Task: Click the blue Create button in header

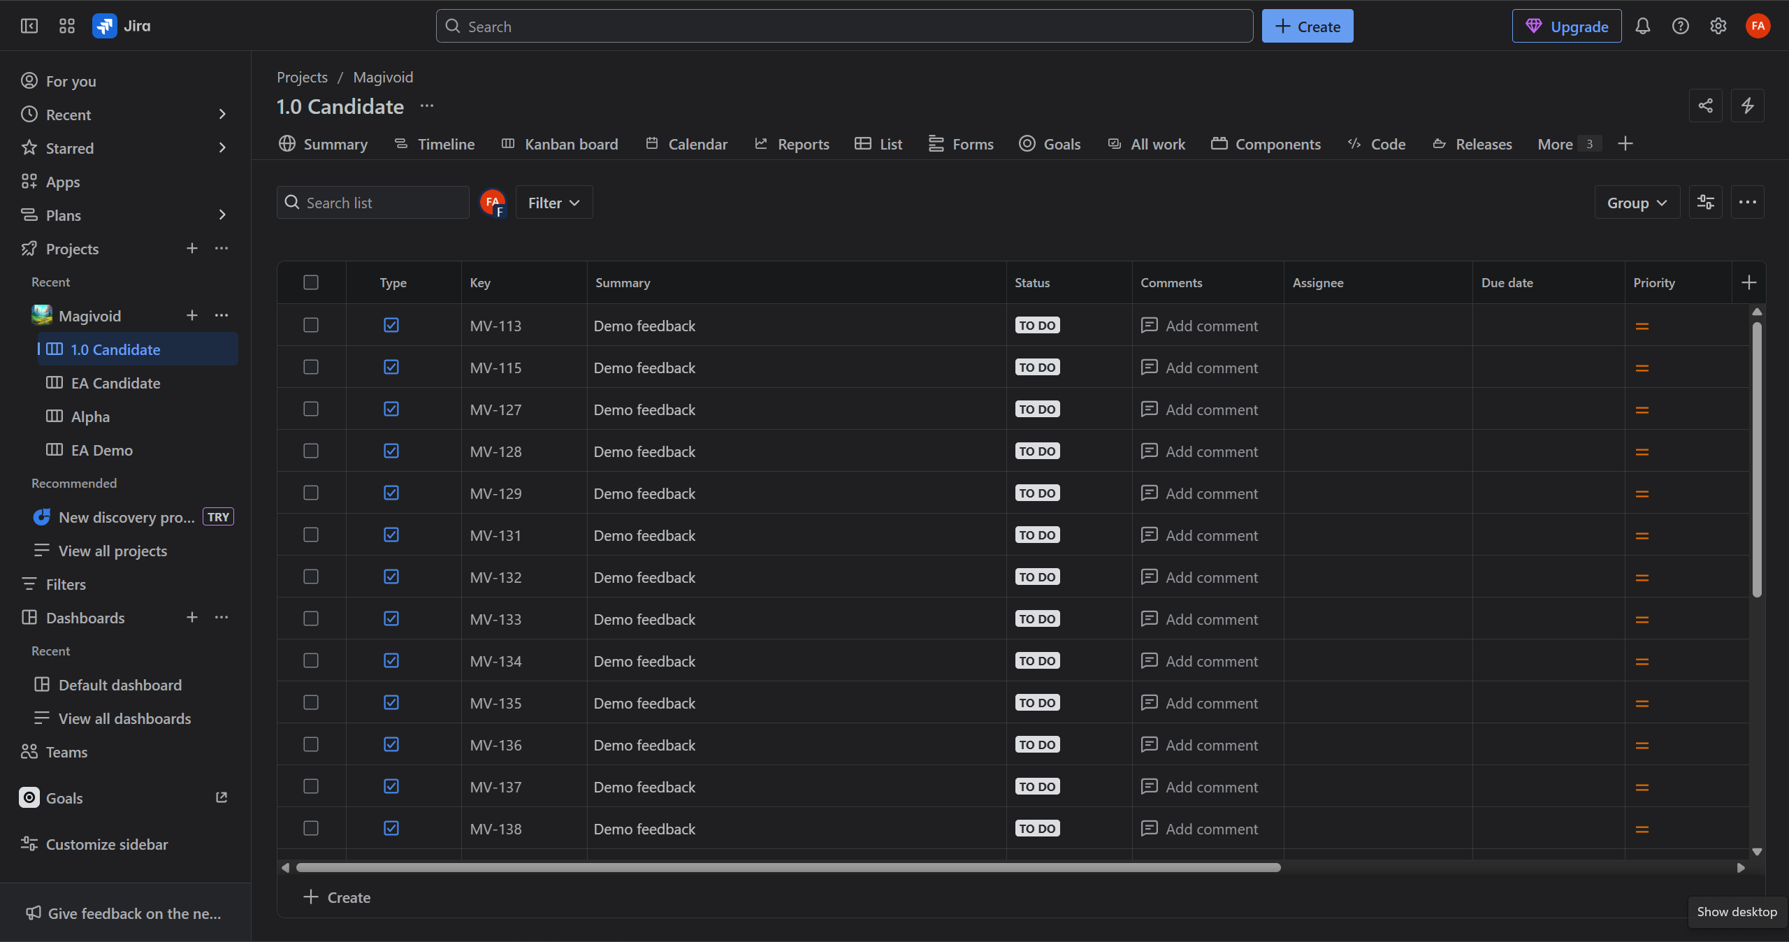Action: [1308, 26]
